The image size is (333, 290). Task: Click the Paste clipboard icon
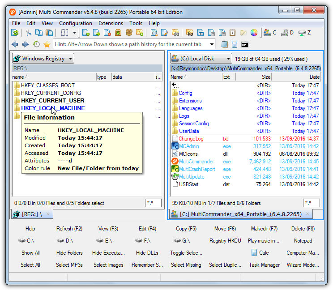[x=49, y=33]
